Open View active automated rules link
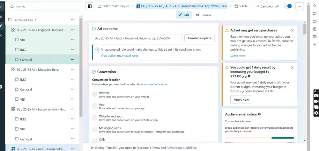 119,55
